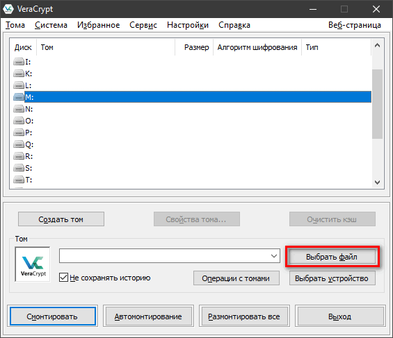Open the Операции с томами button menu
The image size is (393, 338).
tap(236, 278)
